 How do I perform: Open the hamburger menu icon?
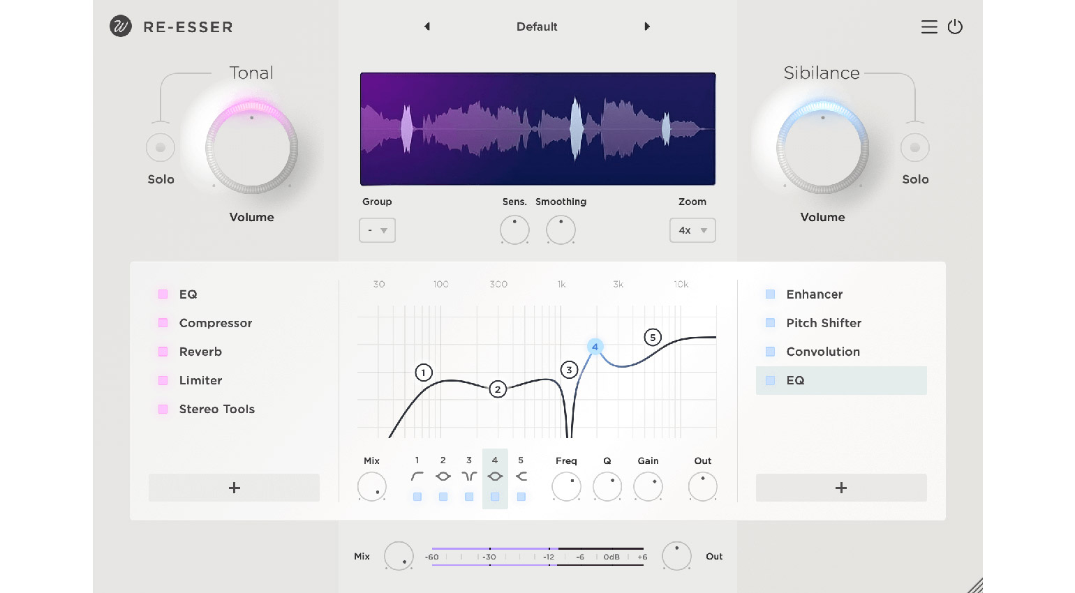(928, 27)
